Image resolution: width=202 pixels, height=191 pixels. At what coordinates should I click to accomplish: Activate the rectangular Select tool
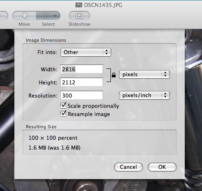[46, 16]
